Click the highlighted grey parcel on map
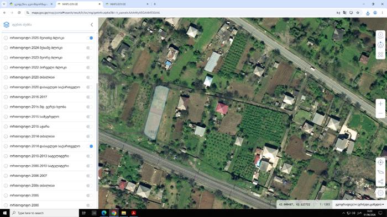Screen dimensions: 387x217 click(x=156, y=112)
